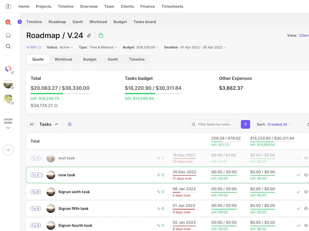The image size is (309, 231).
Task: Open activity indicator on Sigrun fourth task
Action: point(160,226)
